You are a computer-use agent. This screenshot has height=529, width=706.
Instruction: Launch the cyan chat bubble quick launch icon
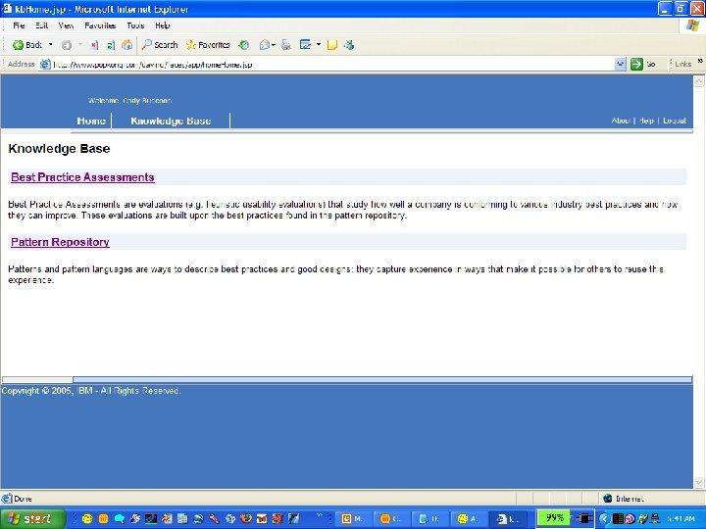point(119,518)
